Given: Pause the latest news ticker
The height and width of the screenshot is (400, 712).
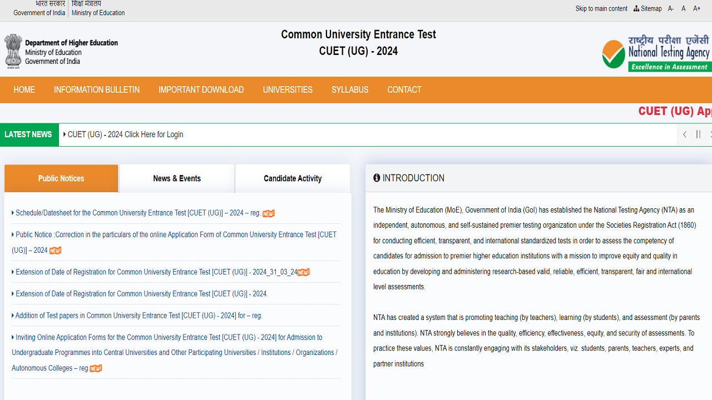Looking at the screenshot, I should [698, 134].
